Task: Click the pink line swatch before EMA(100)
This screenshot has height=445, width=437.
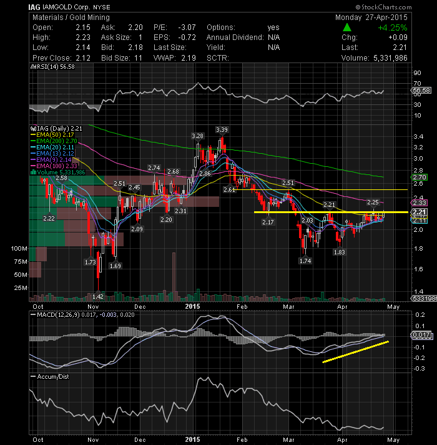Action: (33, 166)
